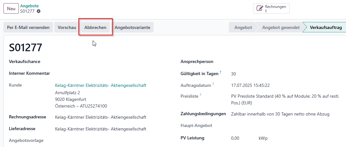Select breadcrumb record name S01277
This screenshot has height=147, width=346.
click(27, 11)
